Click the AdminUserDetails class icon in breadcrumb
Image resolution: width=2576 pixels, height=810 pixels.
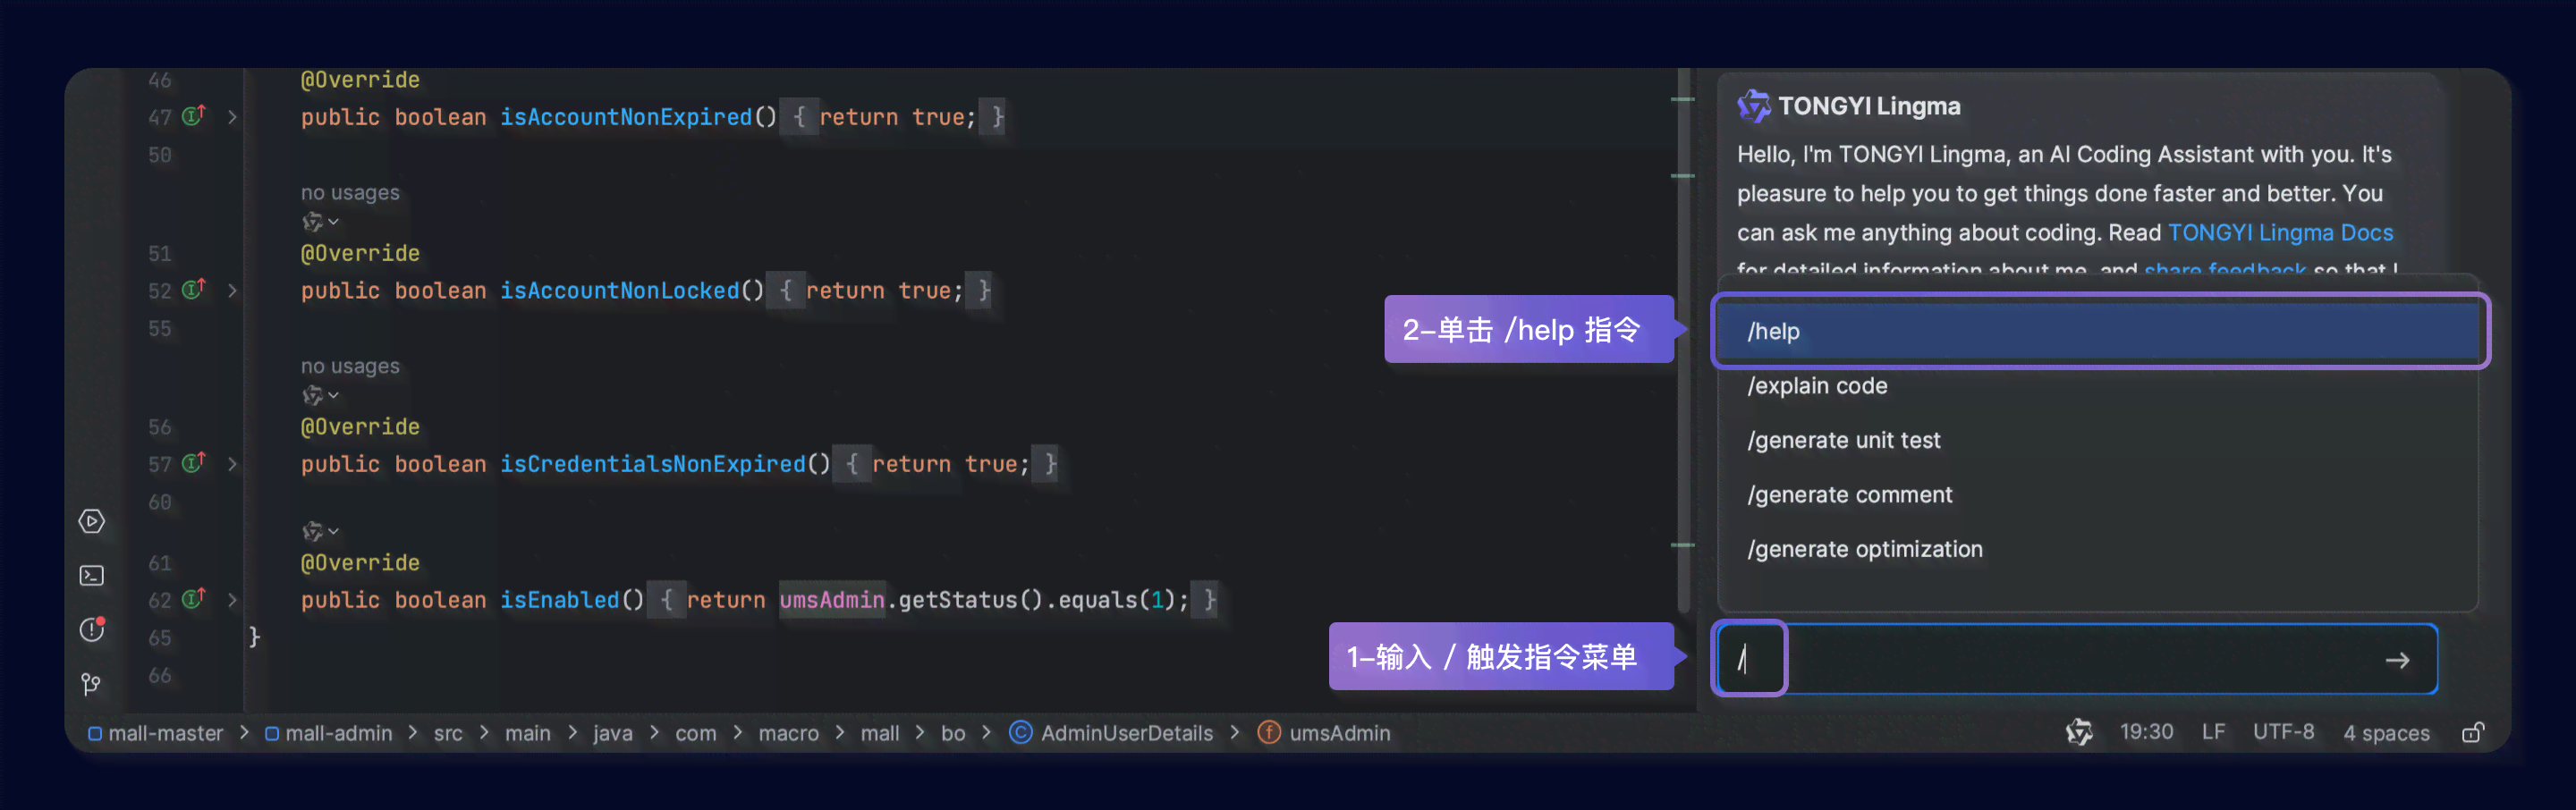[1020, 733]
